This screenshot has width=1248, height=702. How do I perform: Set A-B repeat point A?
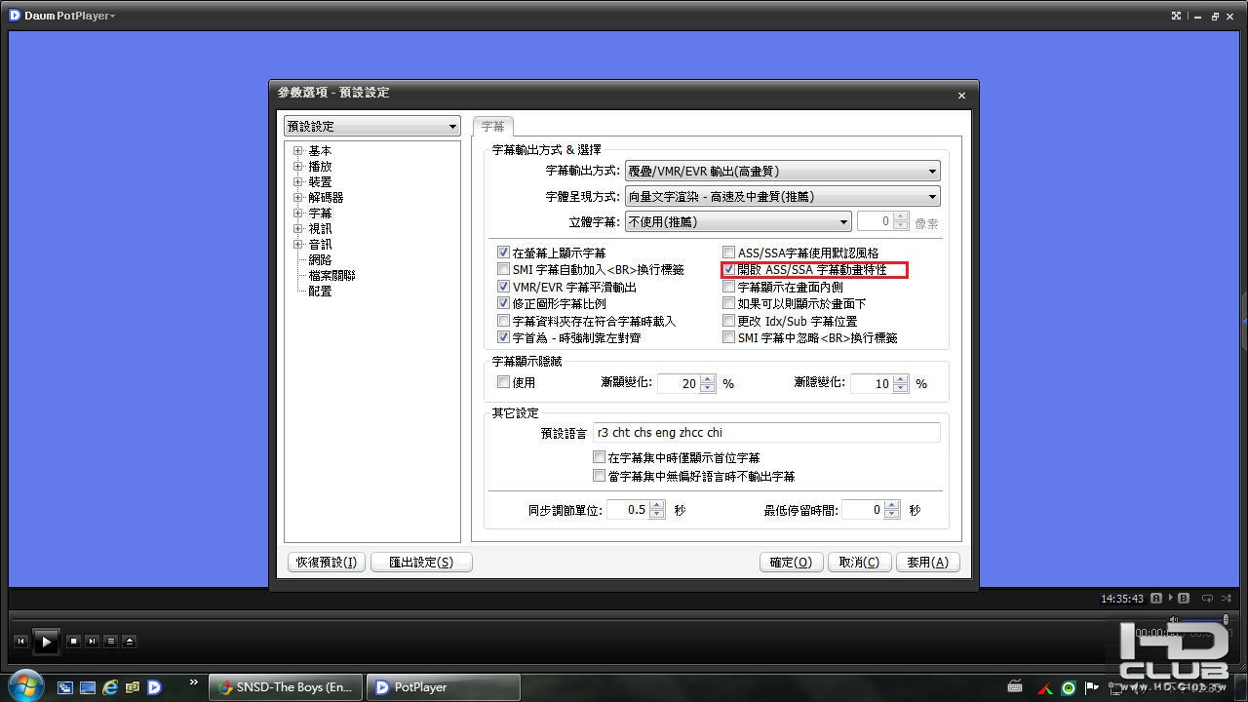[x=1156, y=599]
